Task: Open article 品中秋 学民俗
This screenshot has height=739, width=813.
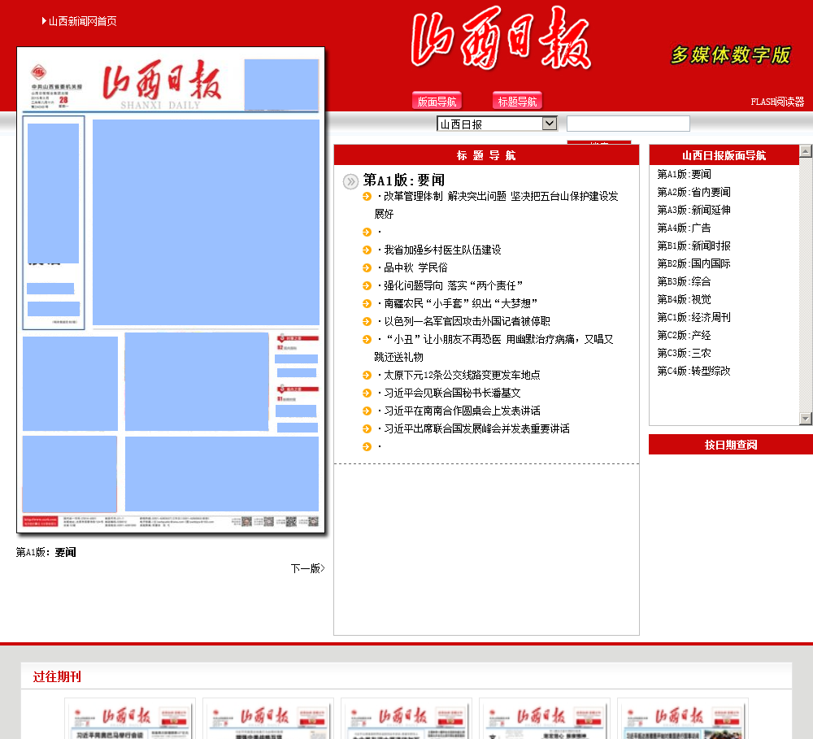Action: point(415,267)
